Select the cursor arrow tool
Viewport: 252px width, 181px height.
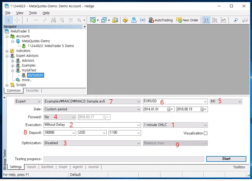click(x=8, y=20)
